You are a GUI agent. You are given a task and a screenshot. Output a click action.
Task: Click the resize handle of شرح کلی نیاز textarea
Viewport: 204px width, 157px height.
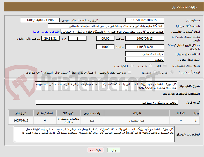click(37, 89)
